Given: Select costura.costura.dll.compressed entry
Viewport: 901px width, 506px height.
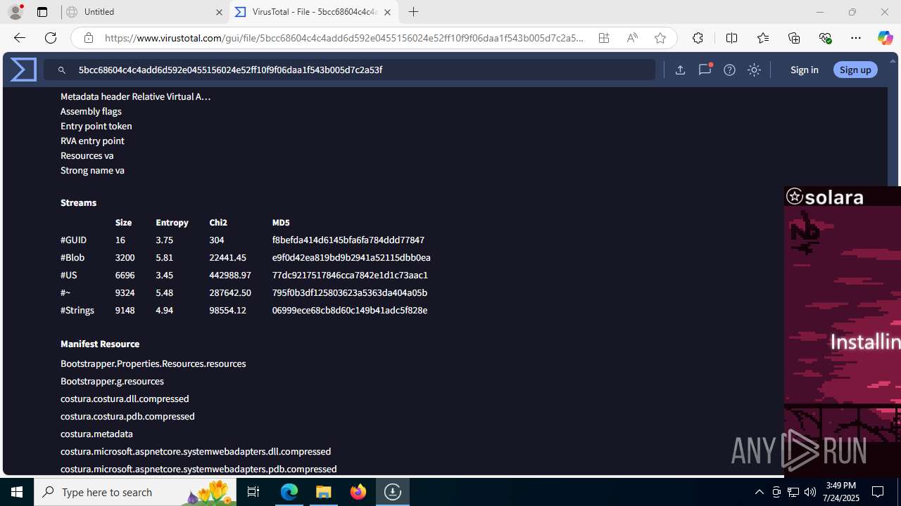Looking at the screenshot, I should (125, 398).
